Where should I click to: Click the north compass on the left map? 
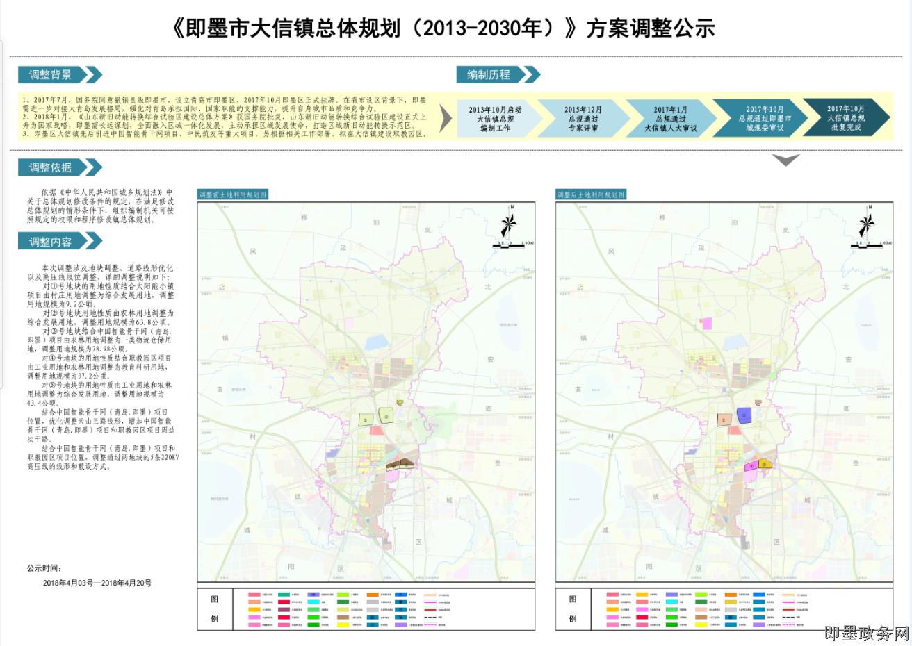510,224
